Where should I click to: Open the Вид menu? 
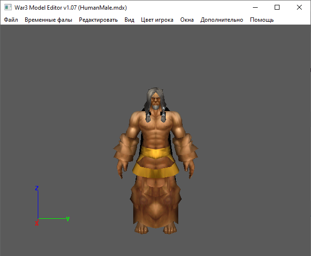point(129,20)
